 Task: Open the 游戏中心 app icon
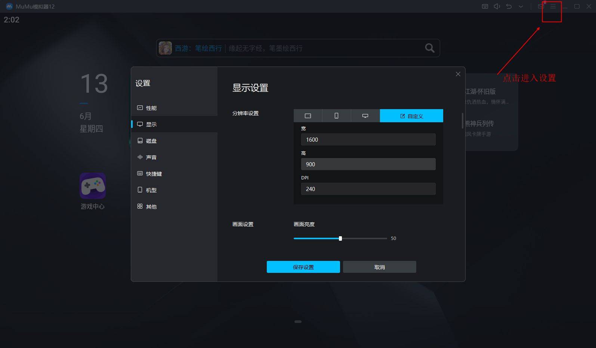coord(93,186)
